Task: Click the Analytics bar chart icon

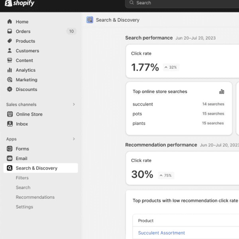Action: click(x=10, y=70)
